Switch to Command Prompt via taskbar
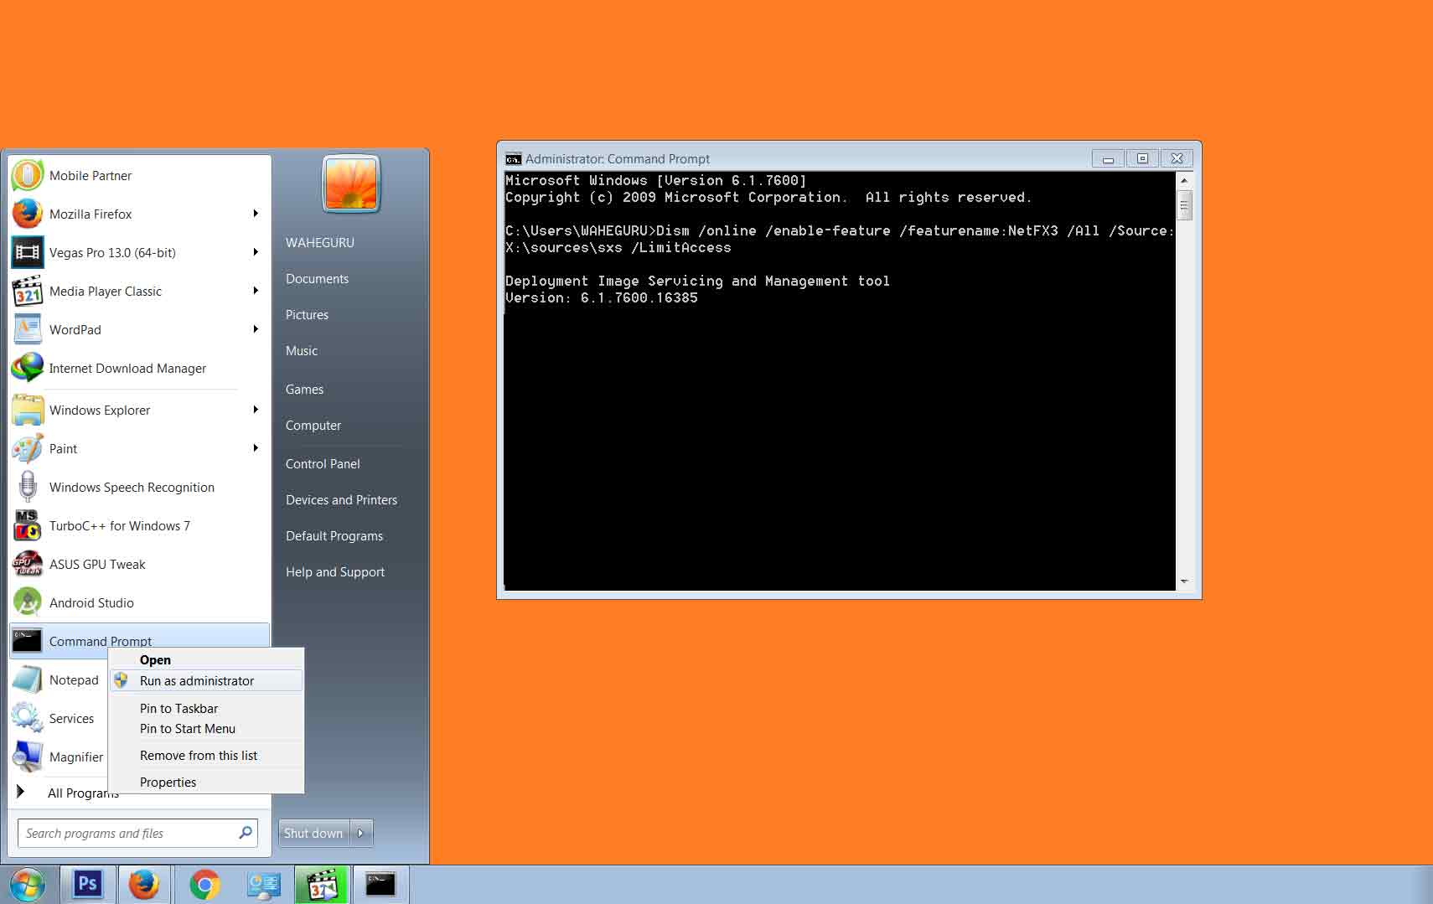This screenshot has height=904, width=1433. [380, 884]
